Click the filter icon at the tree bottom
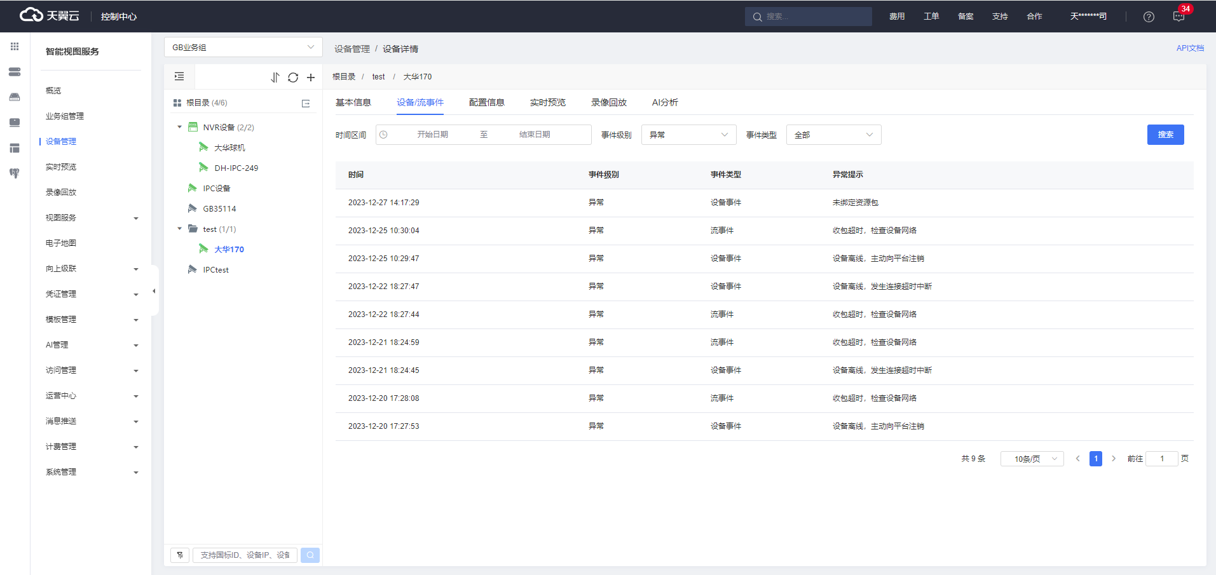 pos(180,555)
